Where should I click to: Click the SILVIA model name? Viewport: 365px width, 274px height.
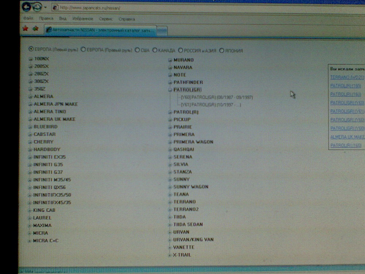coord(181,164)
